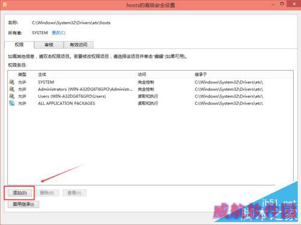
Task: Click 完全控制 in the Administrators row
Action: click(x=146, y=89)
